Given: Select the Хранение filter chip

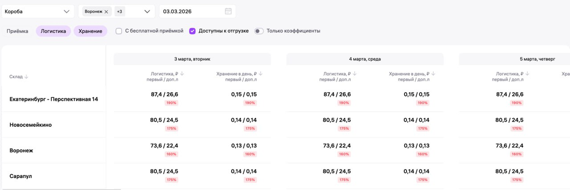Looking at the screenshot, I should click(90, 31).
